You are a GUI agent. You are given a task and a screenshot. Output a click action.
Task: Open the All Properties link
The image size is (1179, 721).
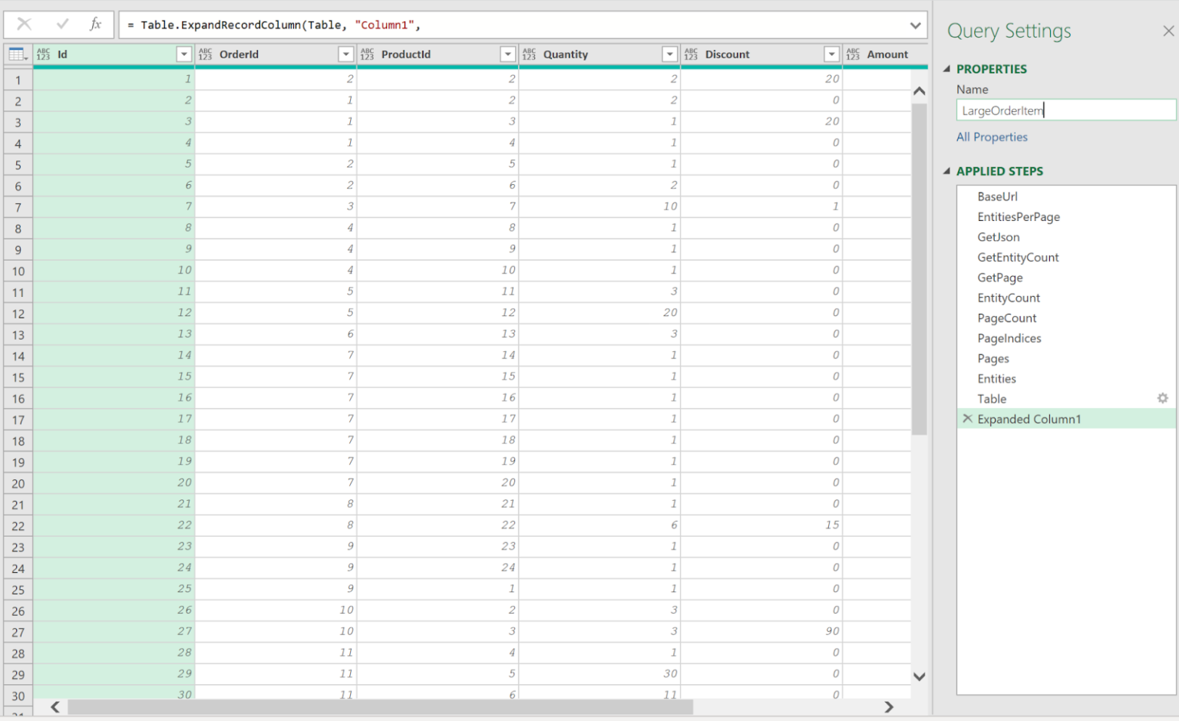pyautogui.click(x=992, y=137)
